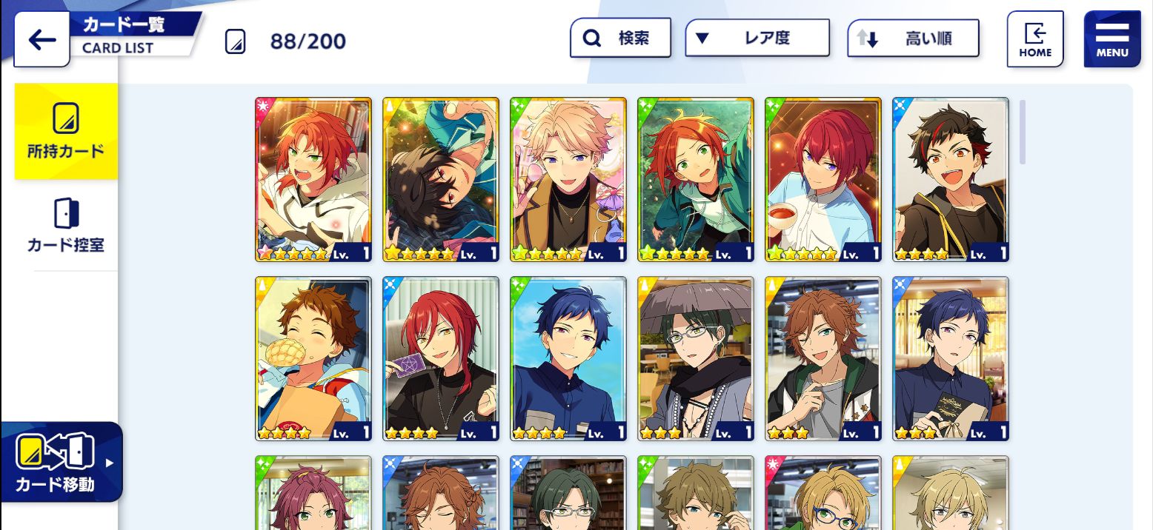Open the カード移動 transfer button
1153x530 pixels.
[61, 462]
